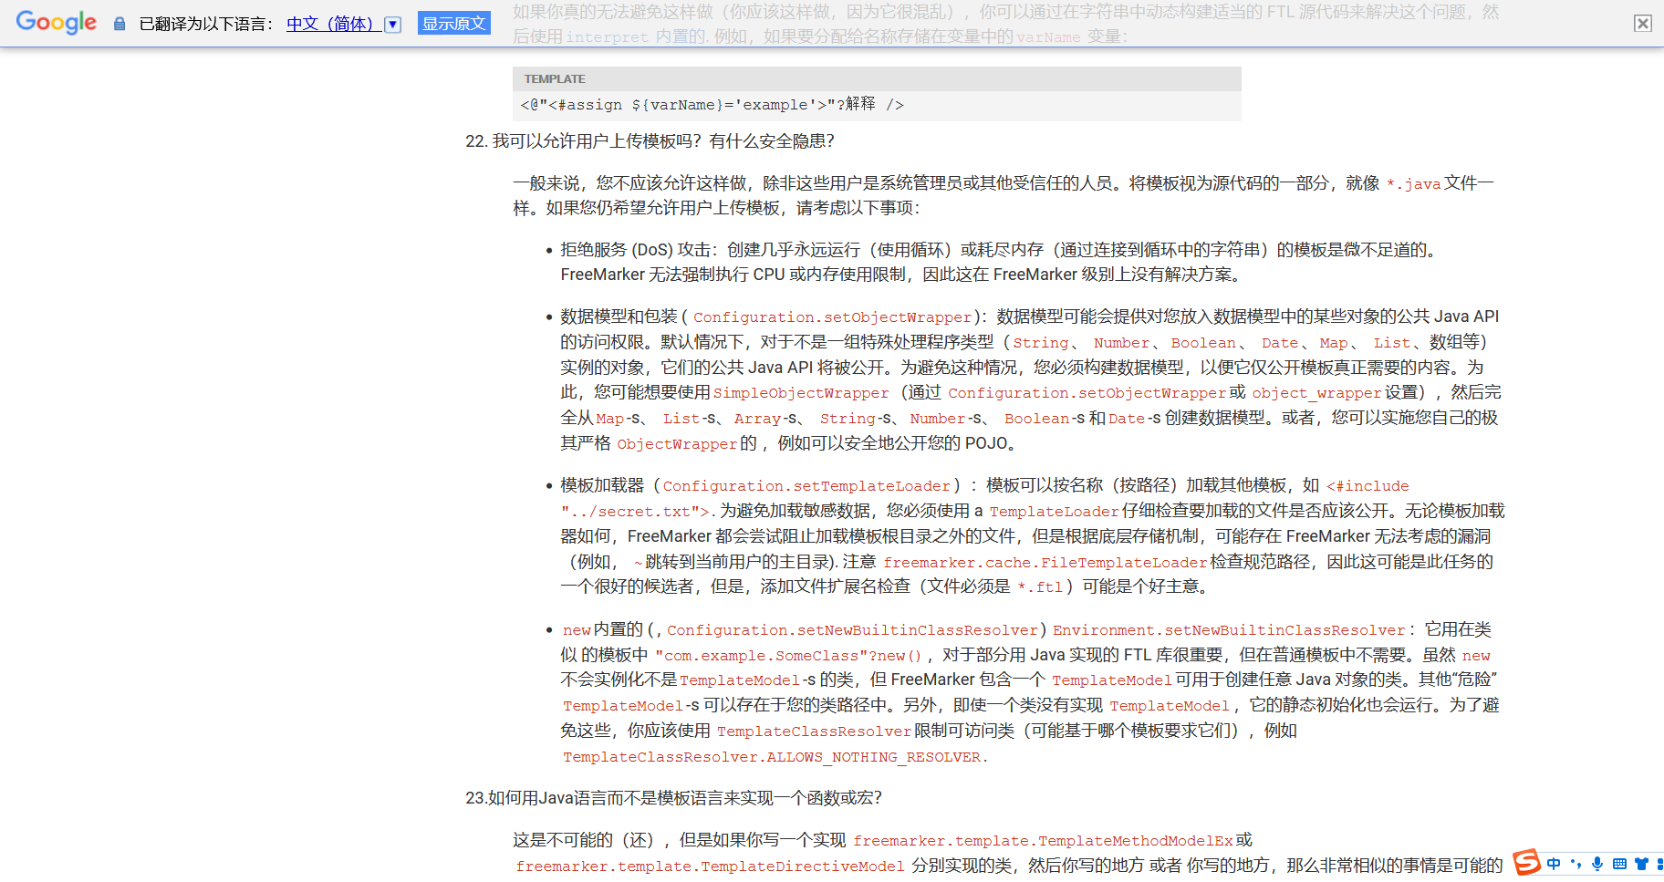Toggle the 中 Chinese/English input mode
Screen dimensions: 1664x882
coord(1554,864)
